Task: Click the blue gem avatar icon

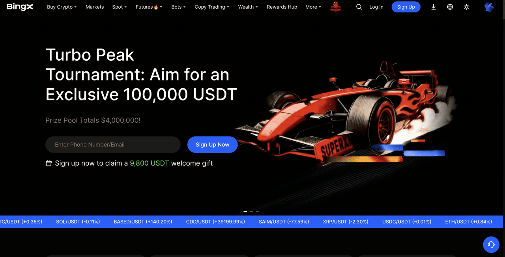Action: pyautogui.click(x=489, y=7)
